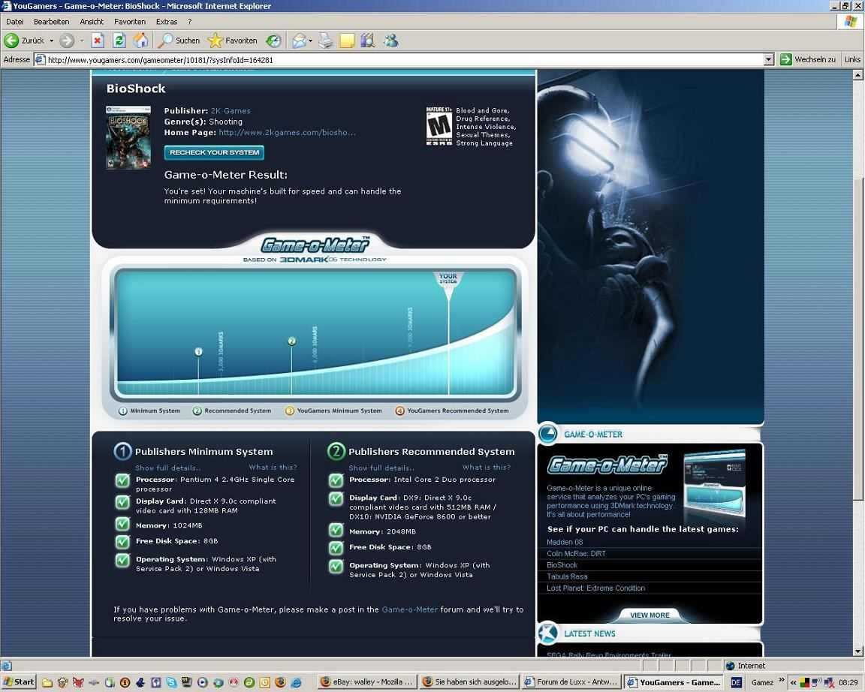This screenshot has height=692, width=865.
Task: Click the numbered 1 Minimum System marker on chart
Action: pyautogui.click(x=198, y=352)
